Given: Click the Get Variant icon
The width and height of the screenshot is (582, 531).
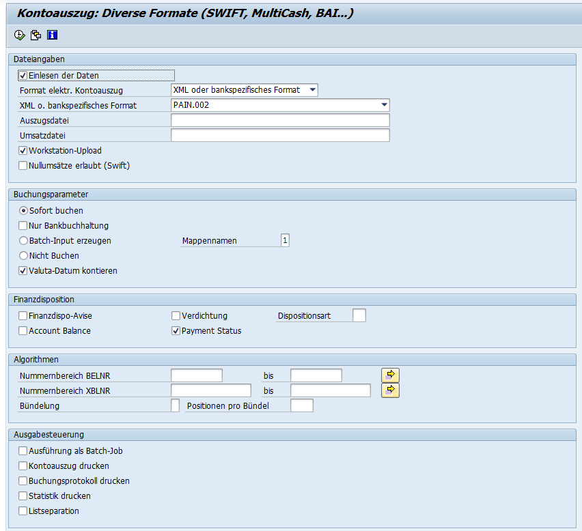Looking at the screenshot, I should coord(36,35).
